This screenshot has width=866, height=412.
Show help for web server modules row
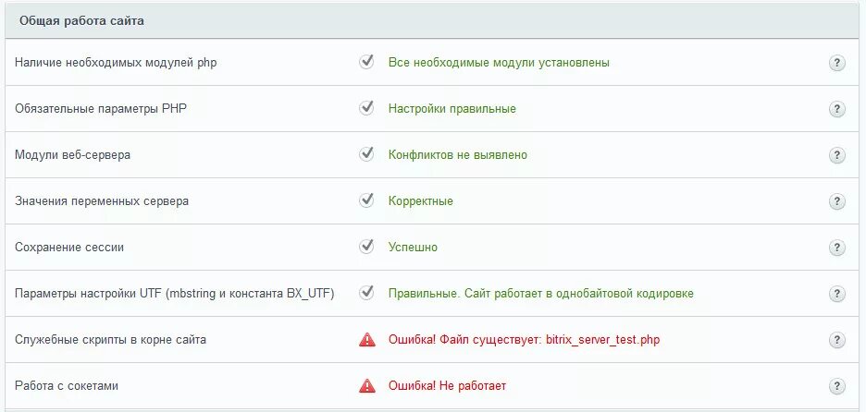[x=836, y=155]
